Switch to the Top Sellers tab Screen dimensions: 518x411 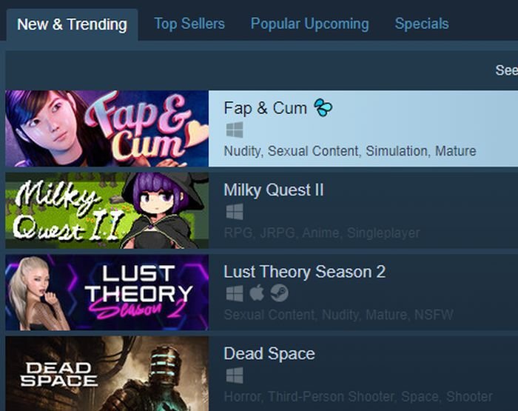click(x=189, y=24)
